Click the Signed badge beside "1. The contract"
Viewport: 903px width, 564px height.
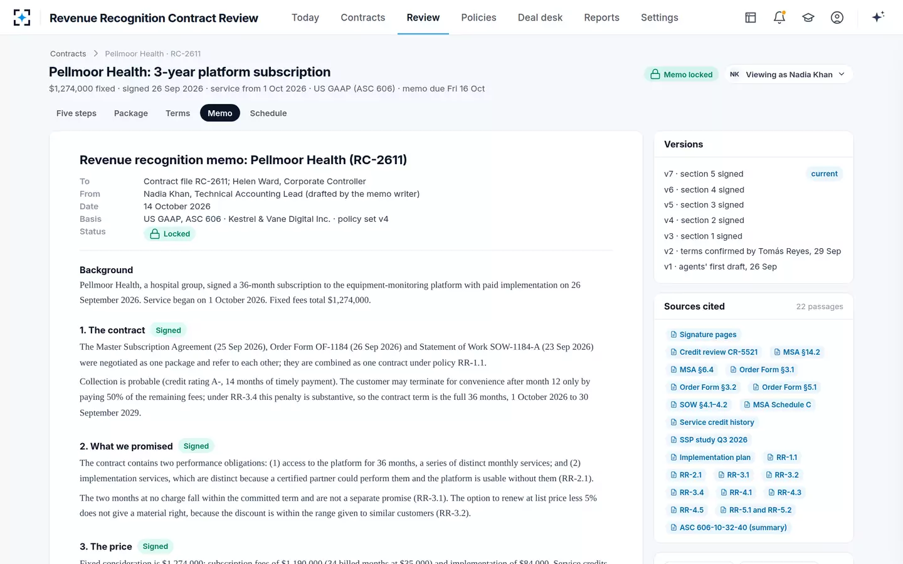coord(168,330)
